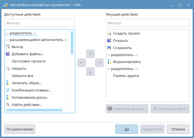Select the Create project (Создать проект) icon
194x138 pixels.
(x=109, y=33)
